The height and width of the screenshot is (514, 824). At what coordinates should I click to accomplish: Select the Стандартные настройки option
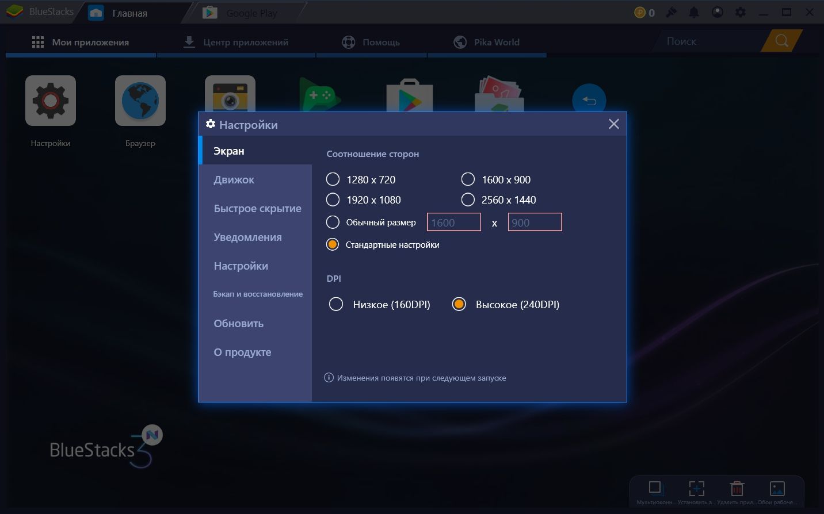(333, 244)
